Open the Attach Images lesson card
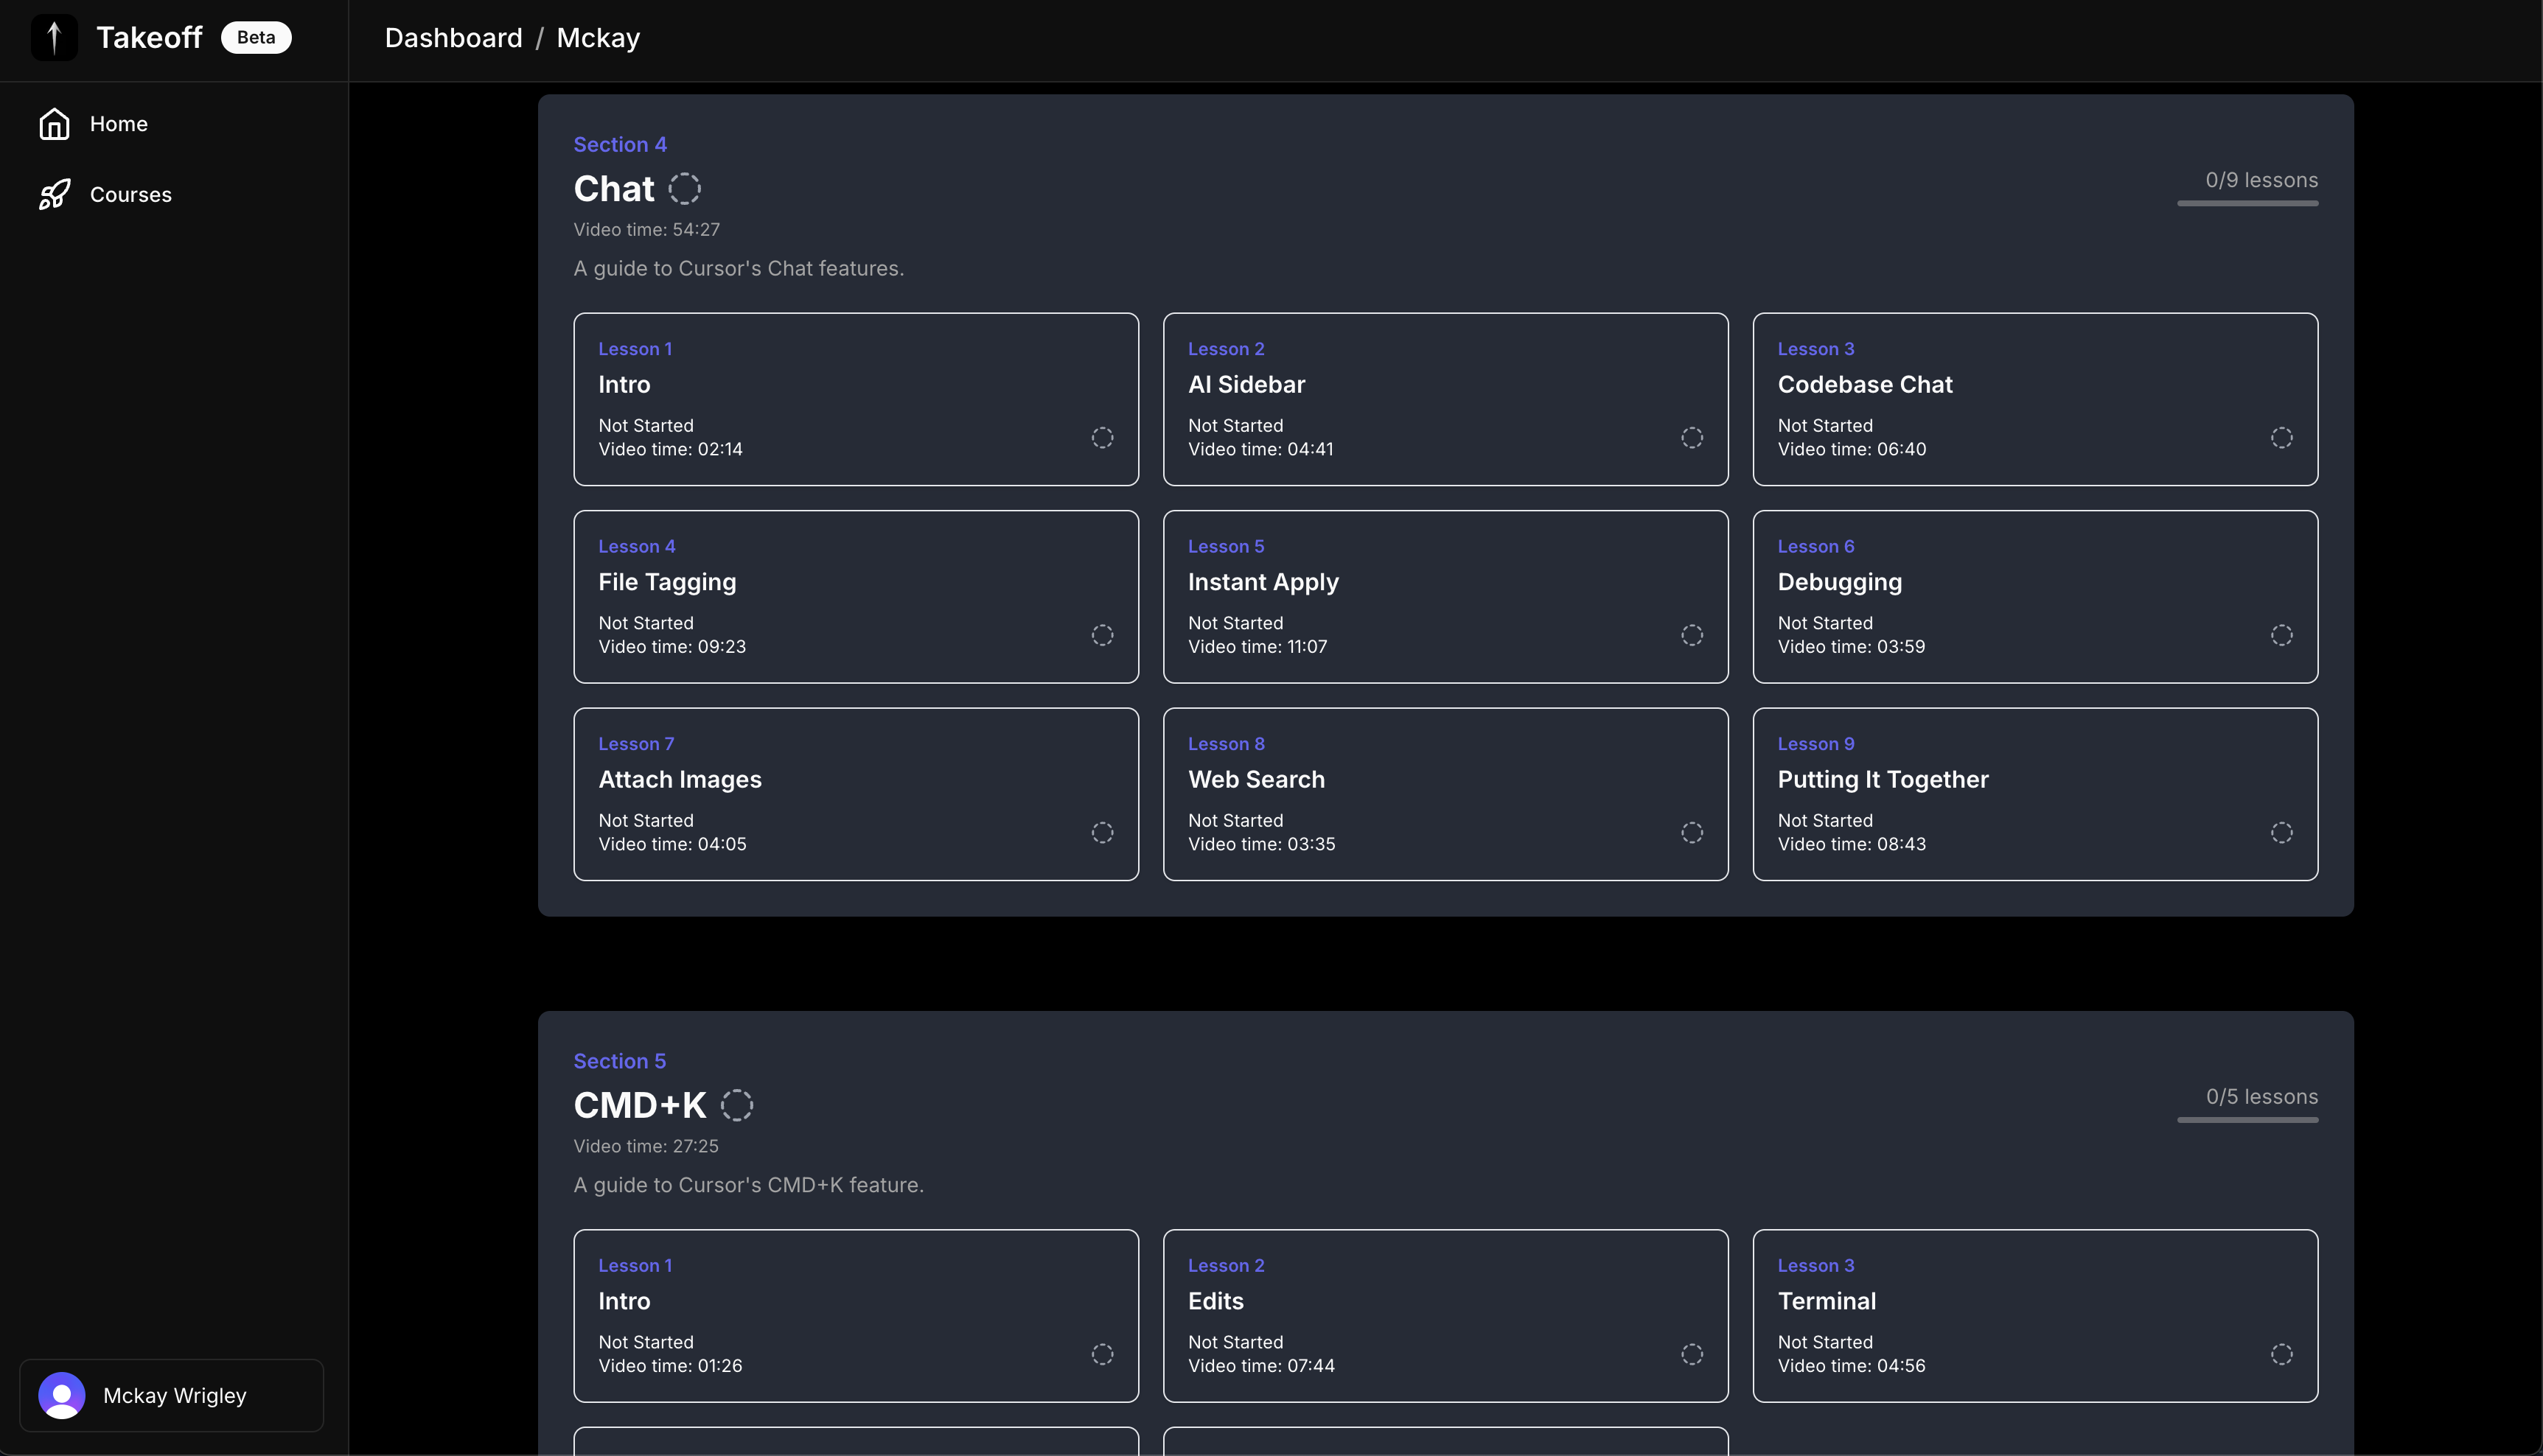The height and width of the screenshot is (1456, 2543). coord(857,795)
